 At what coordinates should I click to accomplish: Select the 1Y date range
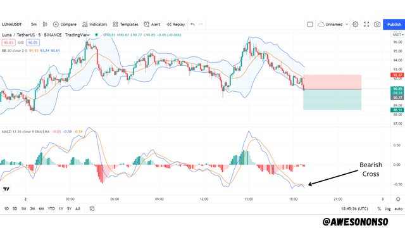point(61,208)
